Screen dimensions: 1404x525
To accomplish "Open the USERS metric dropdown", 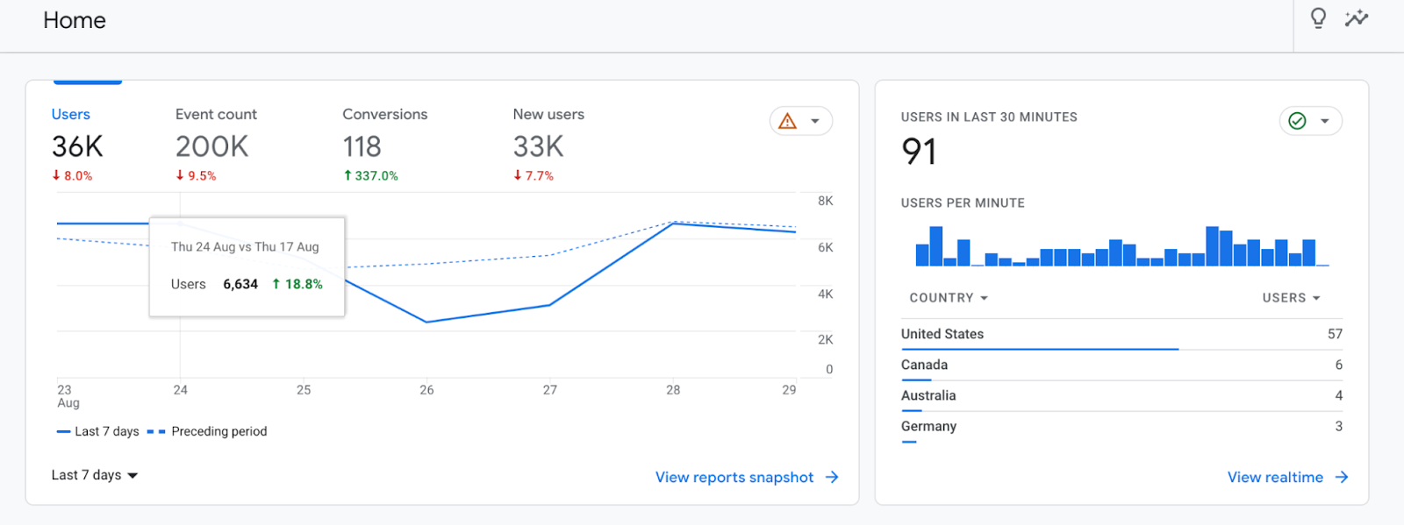I will pos(1292,298).
